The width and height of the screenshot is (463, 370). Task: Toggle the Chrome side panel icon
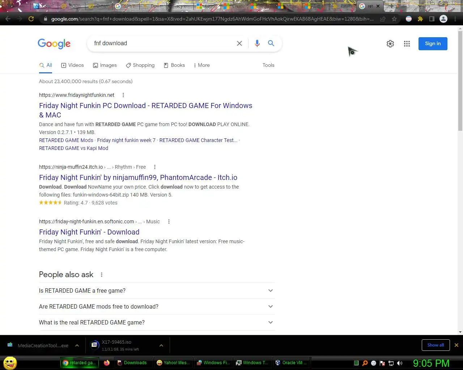432,19
